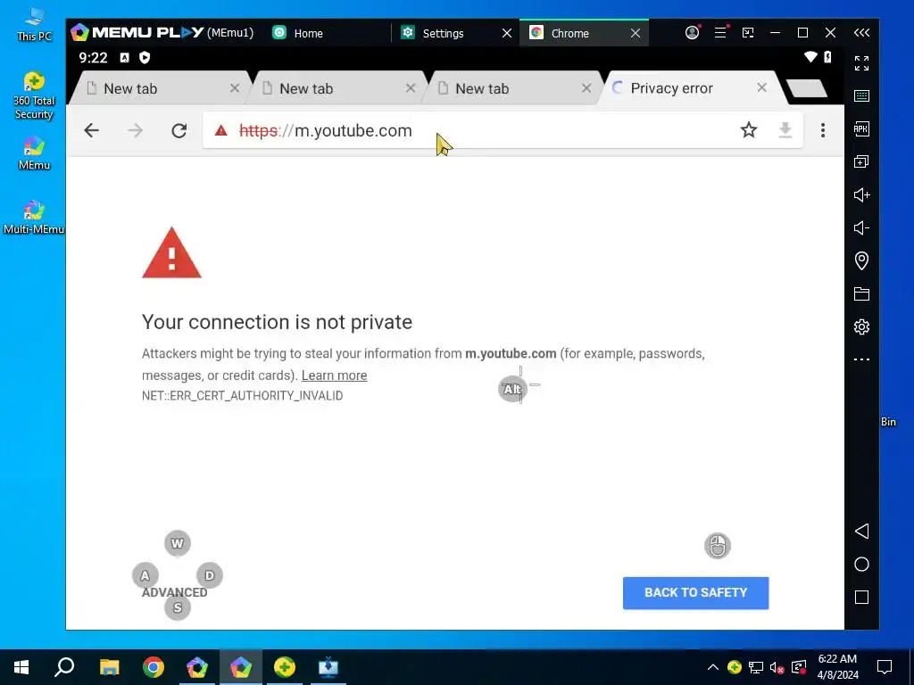Image resolution: width=914 pixels, height=685 pixels.
Task: Launch Google Chrome from the taskbar
Action: coord(154,667)
